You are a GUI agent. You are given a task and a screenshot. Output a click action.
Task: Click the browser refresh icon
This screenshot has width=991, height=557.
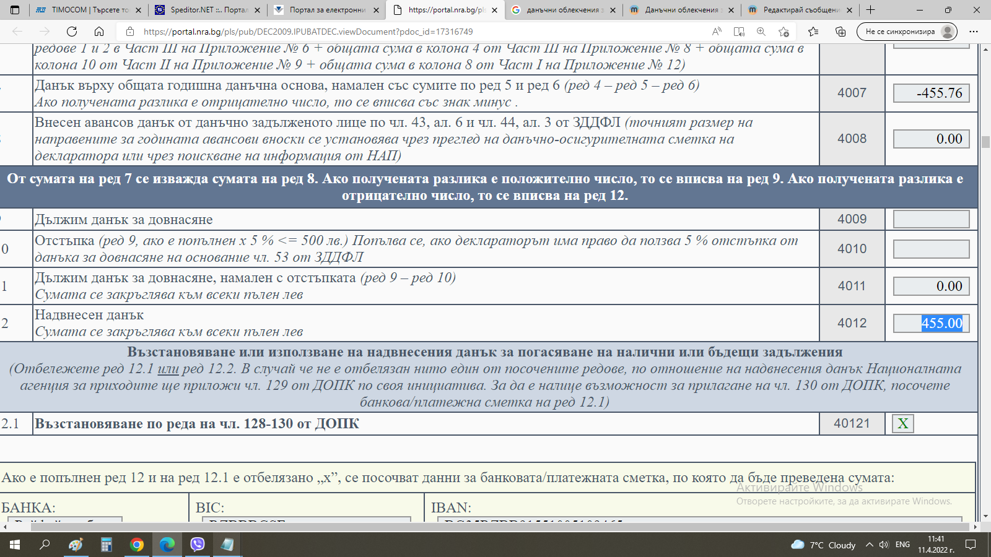(72, 32)
